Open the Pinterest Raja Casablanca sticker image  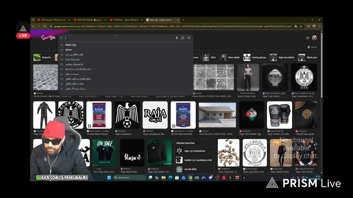(x=155, y=115)
